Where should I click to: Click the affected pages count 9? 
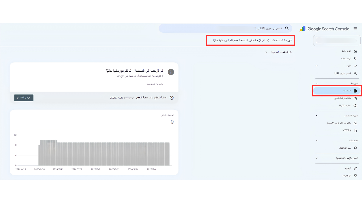[x=172, y=122]
